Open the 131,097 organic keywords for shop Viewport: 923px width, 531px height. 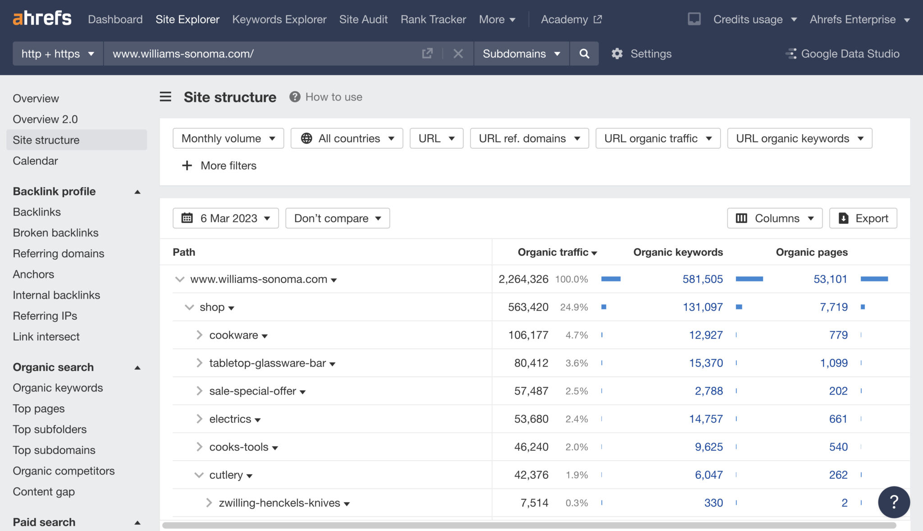click(703, 307)
